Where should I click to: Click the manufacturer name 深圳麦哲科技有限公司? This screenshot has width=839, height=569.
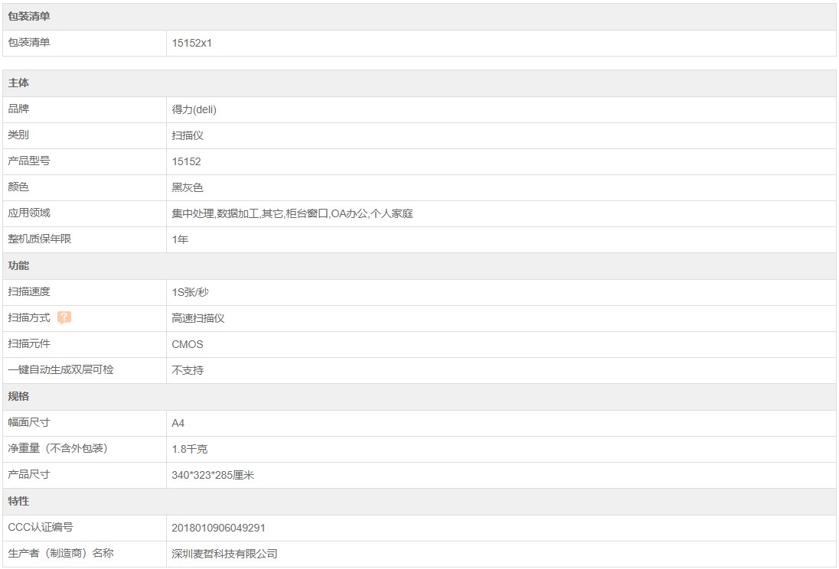pyautogui.click(x=224, y=554)
